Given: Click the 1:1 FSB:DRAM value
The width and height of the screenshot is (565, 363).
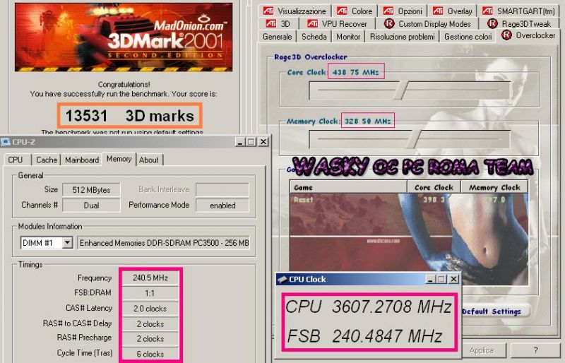Looking at the screenshot, I should point(150,293).
